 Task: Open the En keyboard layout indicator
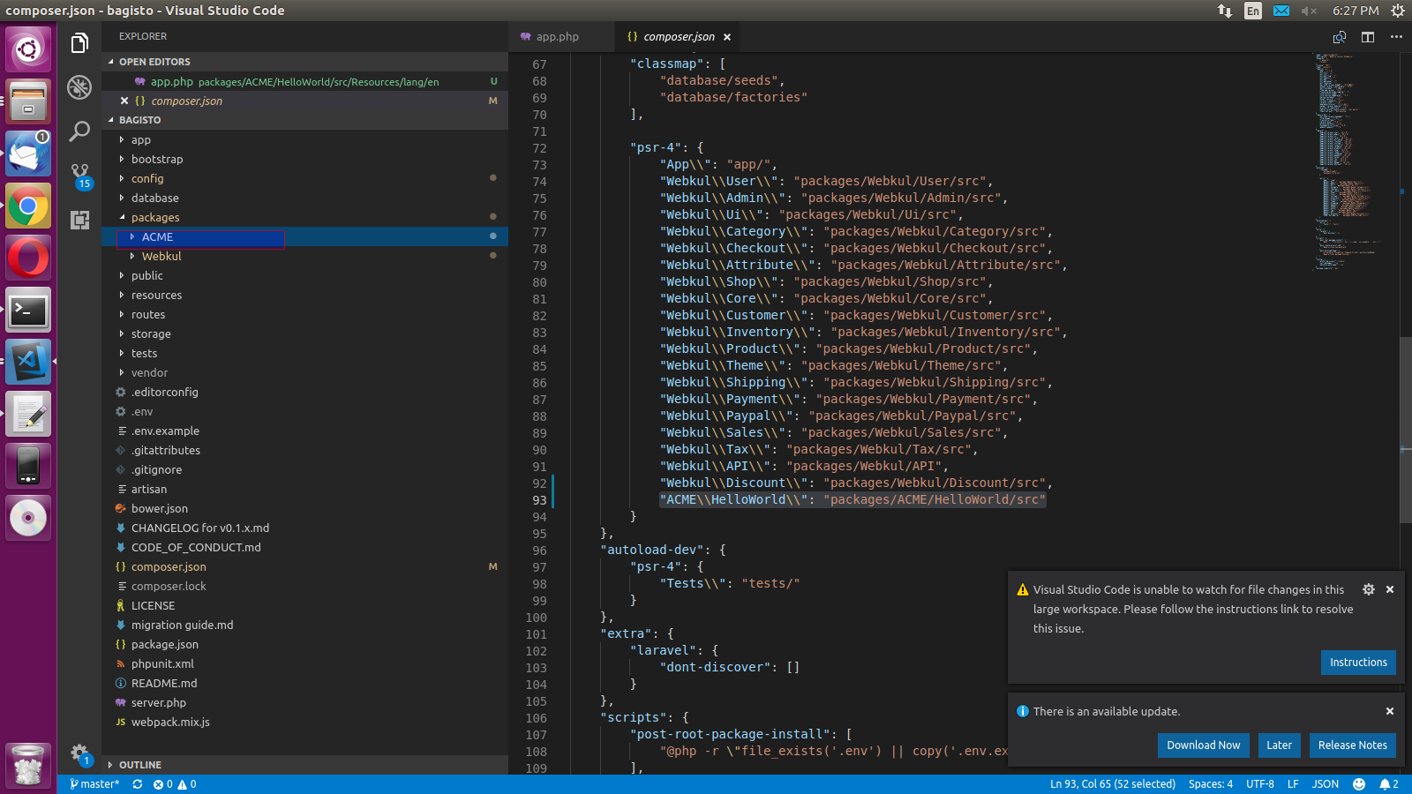[1253, 11]
